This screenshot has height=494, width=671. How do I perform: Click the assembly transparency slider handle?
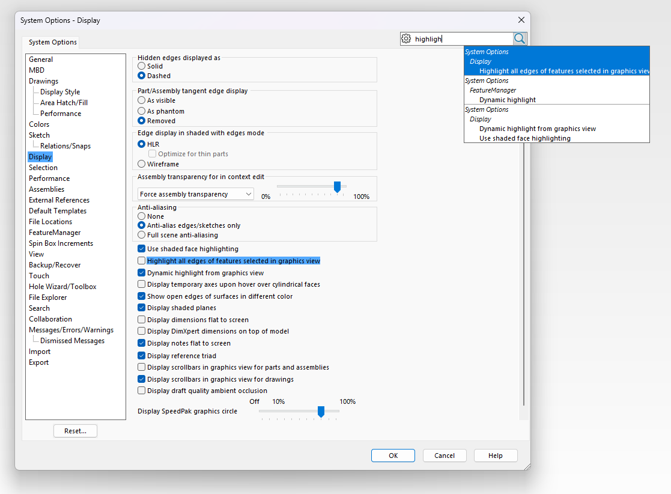pyautogui.click(x=337, y=187)
